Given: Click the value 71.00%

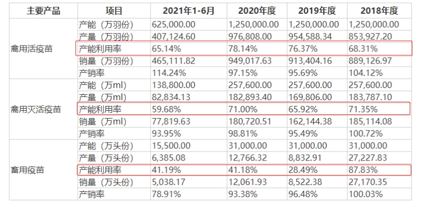Looking at the screenshot, I should tap(243, 110).
